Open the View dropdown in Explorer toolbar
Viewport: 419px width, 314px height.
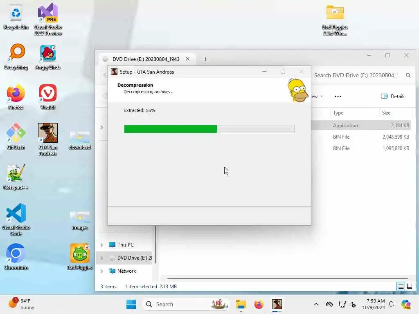click(x=318, y=96)
